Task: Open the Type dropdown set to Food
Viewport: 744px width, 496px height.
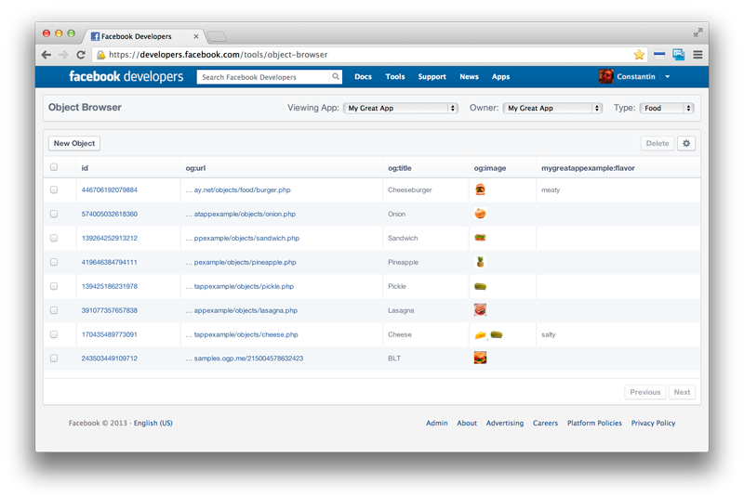Action: pyautogui.click(x=667, y=108)
